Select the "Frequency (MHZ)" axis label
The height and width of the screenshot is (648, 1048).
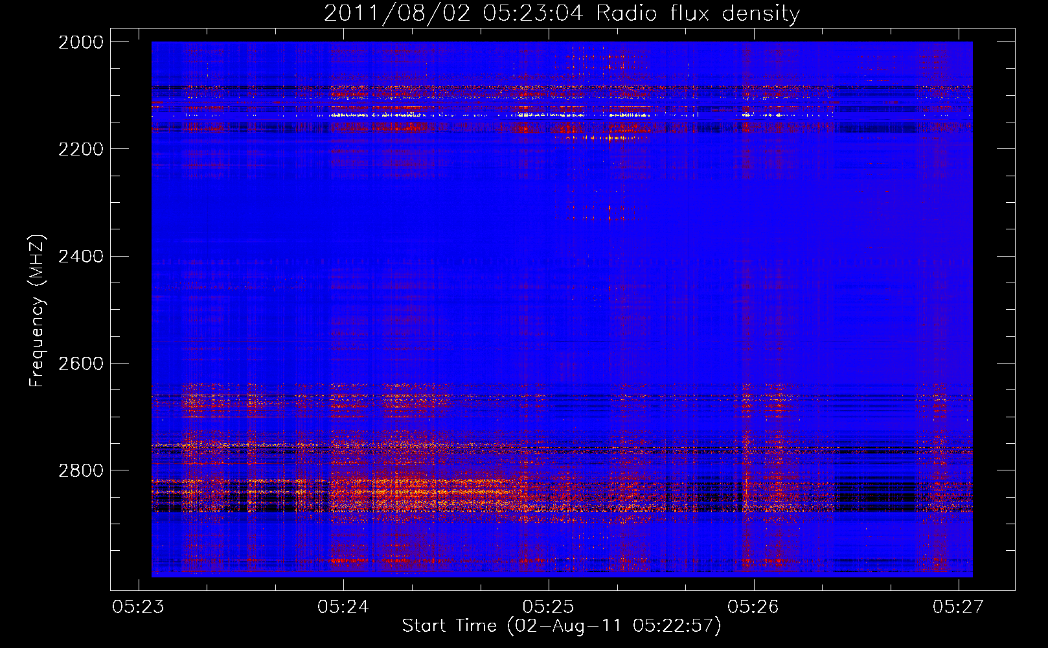[37, 311]
